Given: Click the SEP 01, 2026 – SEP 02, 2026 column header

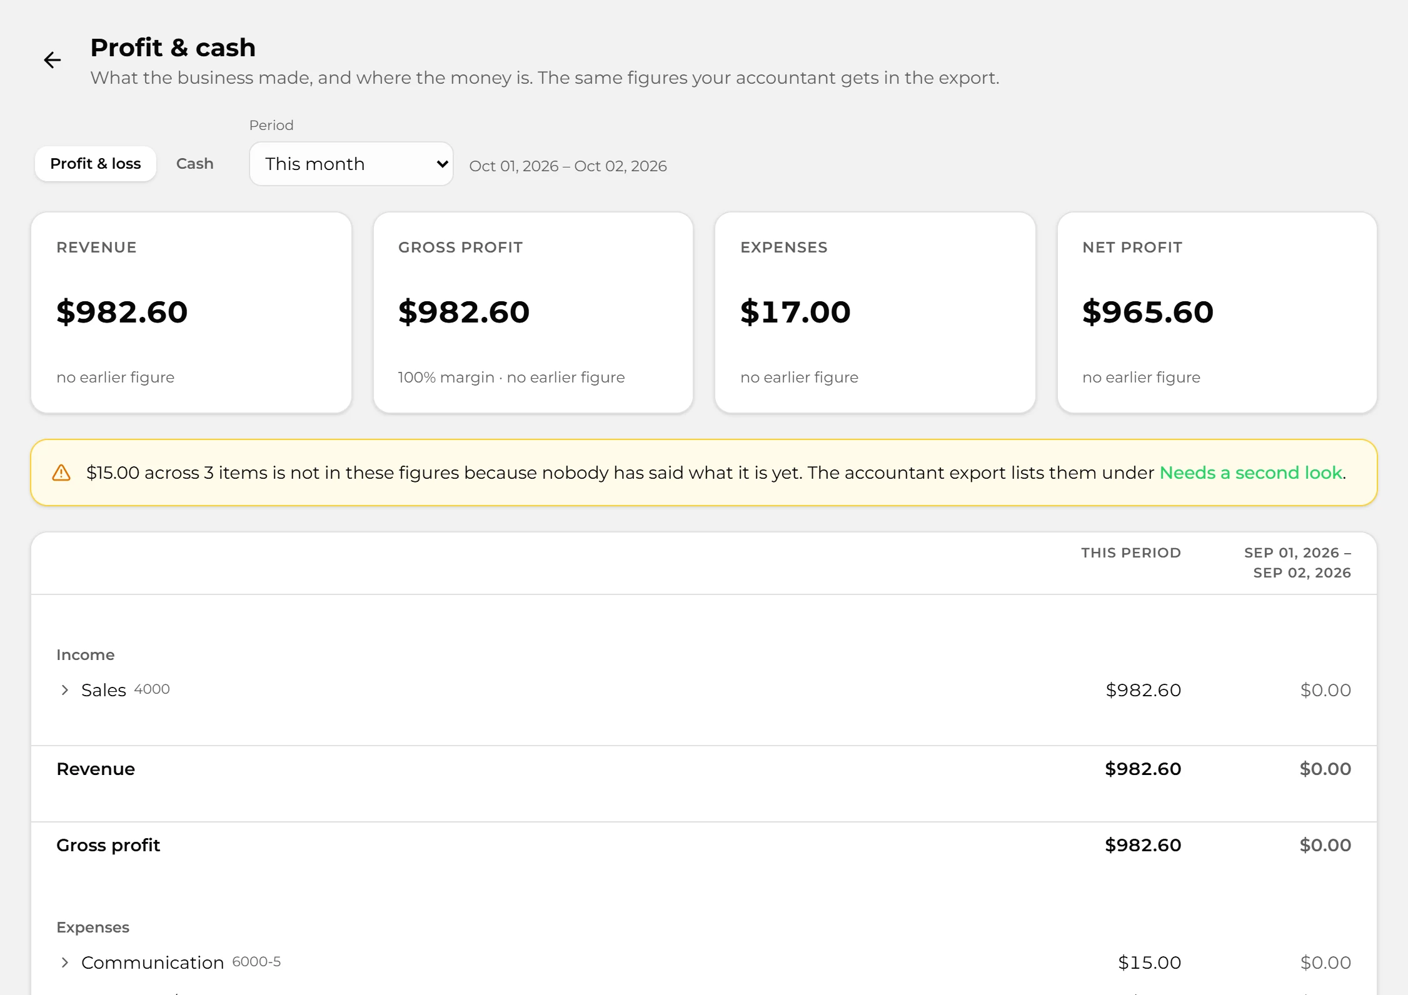Looking at the screenshot, I should (x=1297, y=562).
